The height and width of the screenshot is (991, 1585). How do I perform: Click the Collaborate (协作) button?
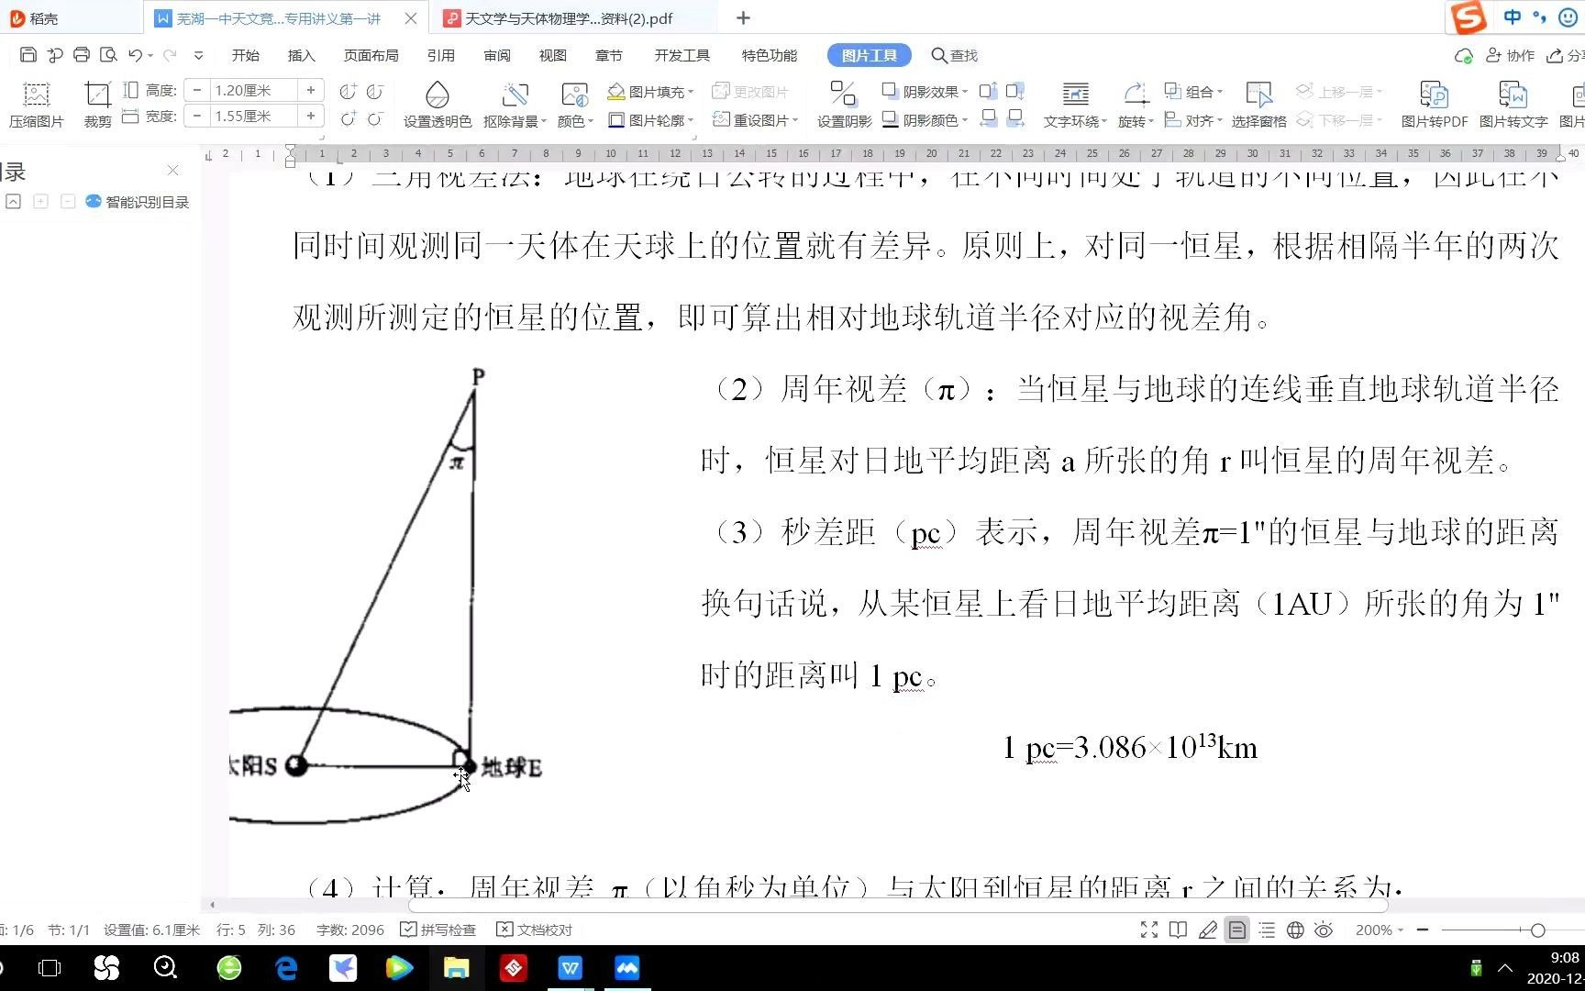click(1510, 55)
